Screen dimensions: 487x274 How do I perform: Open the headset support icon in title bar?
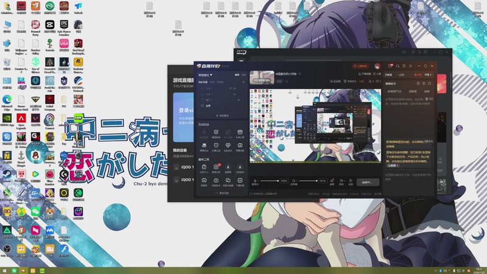(398, 66)
